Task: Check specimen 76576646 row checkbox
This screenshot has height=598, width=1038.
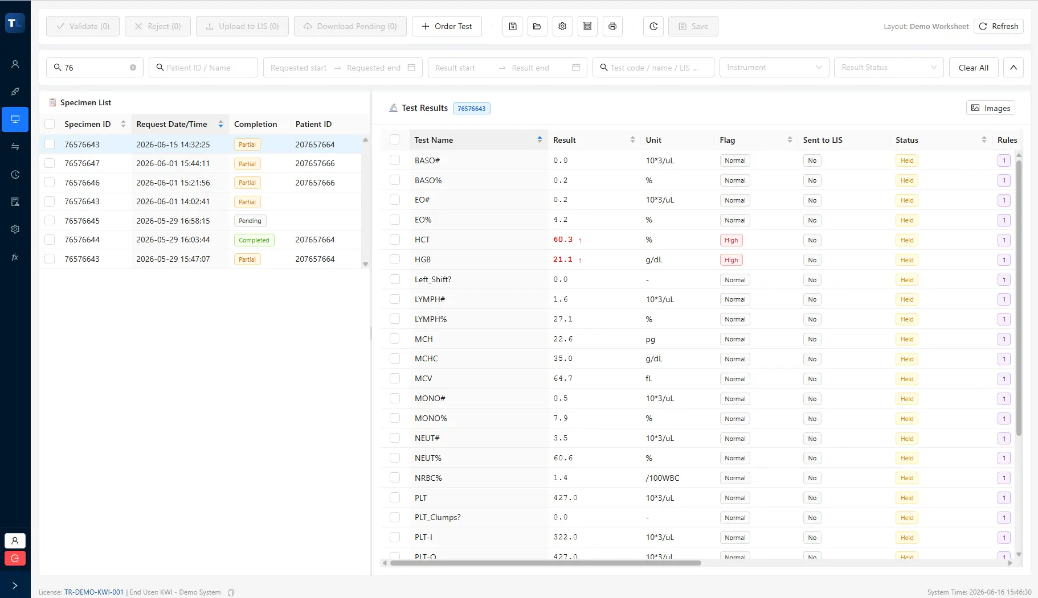Action: coord(50,183)
